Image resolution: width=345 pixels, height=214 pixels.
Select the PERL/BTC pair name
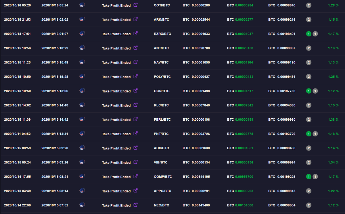pyautogui.click(x=162, y=119)
